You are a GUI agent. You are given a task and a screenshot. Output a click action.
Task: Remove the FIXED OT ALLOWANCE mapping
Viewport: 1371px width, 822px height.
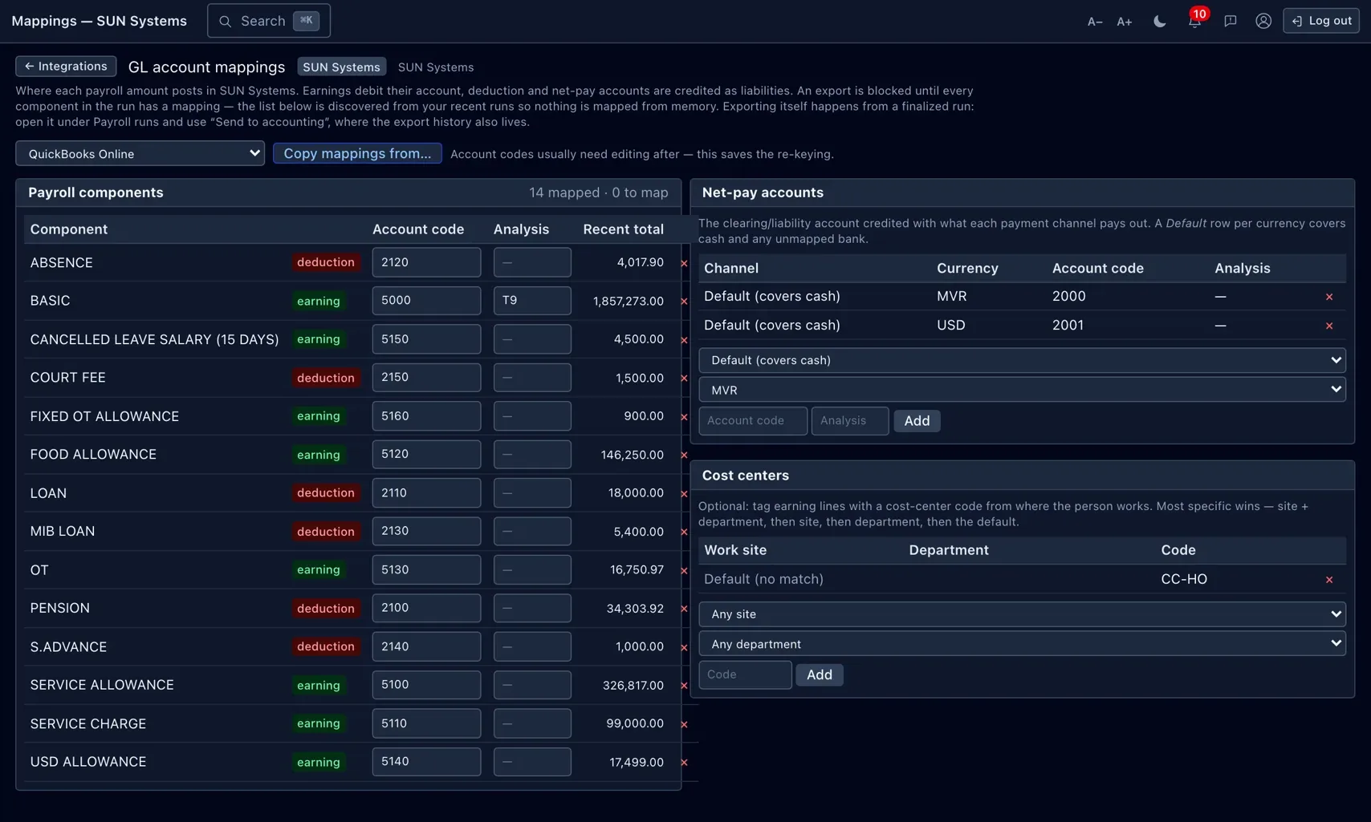(x=684, y=417)
